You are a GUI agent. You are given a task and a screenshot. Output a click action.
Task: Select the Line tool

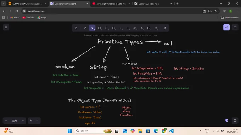pos(128,28)
